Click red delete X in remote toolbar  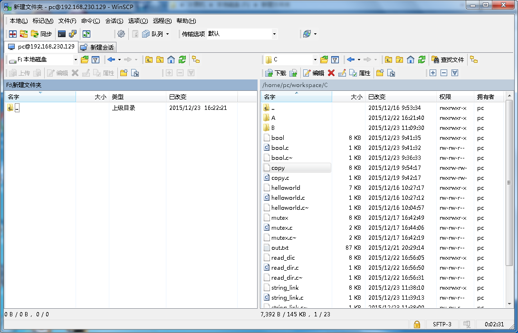coord(331,73)
